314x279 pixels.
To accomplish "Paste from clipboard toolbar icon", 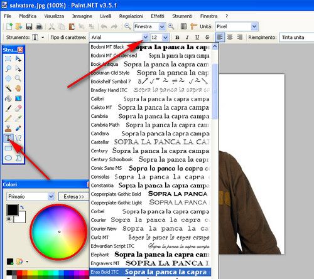I will (x=72, y=26).
